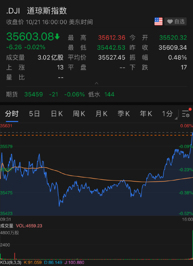Tap the heart icon to add to watchlist
The image size is (193, 266).
tap(170, 22)
